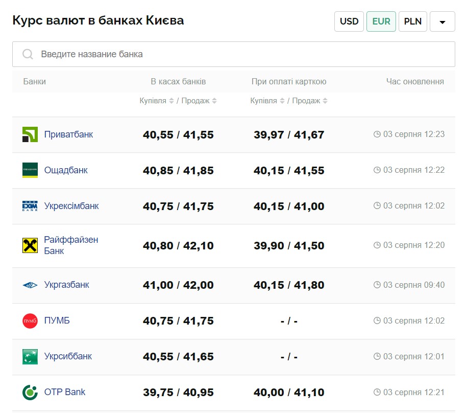Open the Укргазбанк bank link
The image size is (467, 413).
(66, 285)
